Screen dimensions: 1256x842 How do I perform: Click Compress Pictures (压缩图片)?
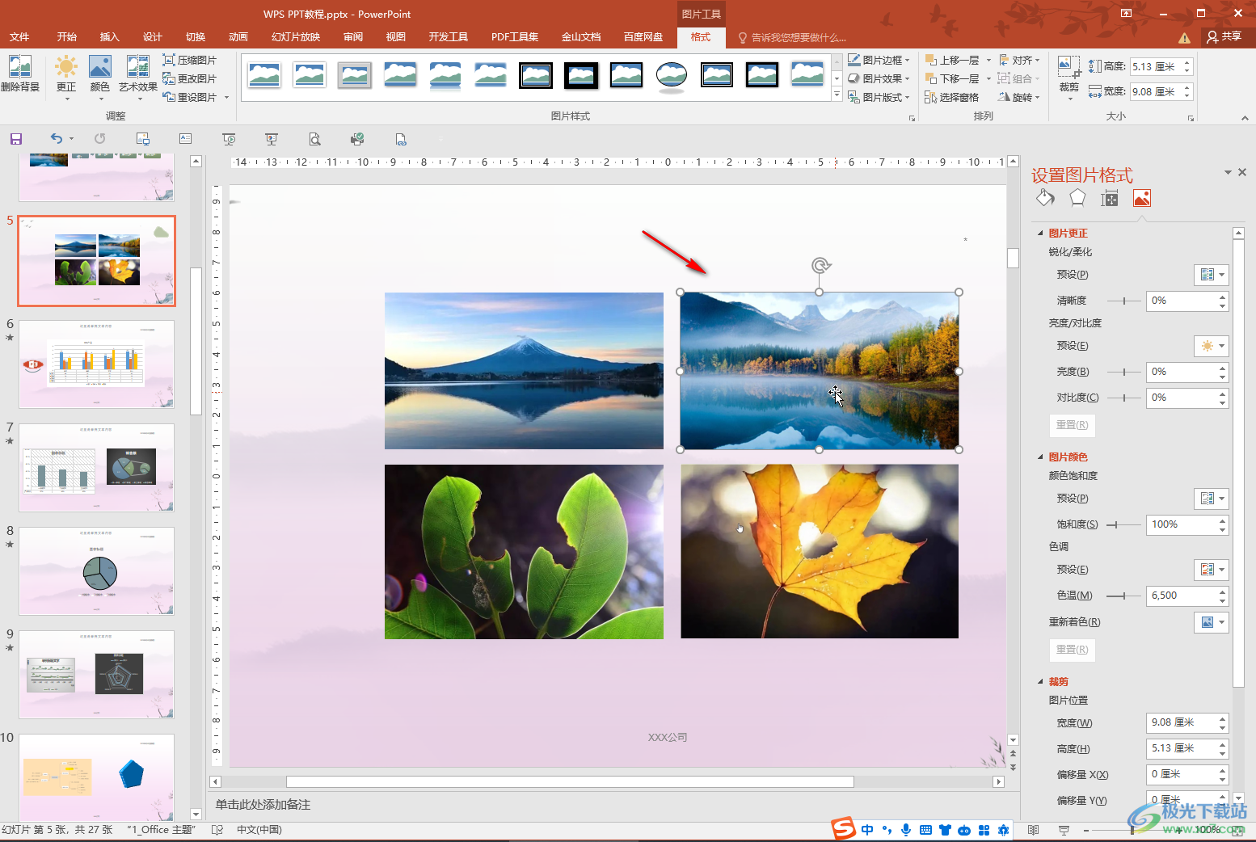(190, 60)
